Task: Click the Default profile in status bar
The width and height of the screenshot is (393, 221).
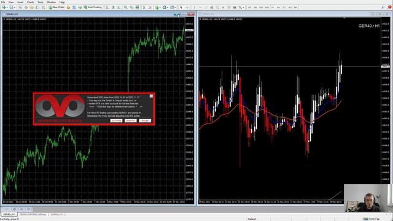Action: 252,219
